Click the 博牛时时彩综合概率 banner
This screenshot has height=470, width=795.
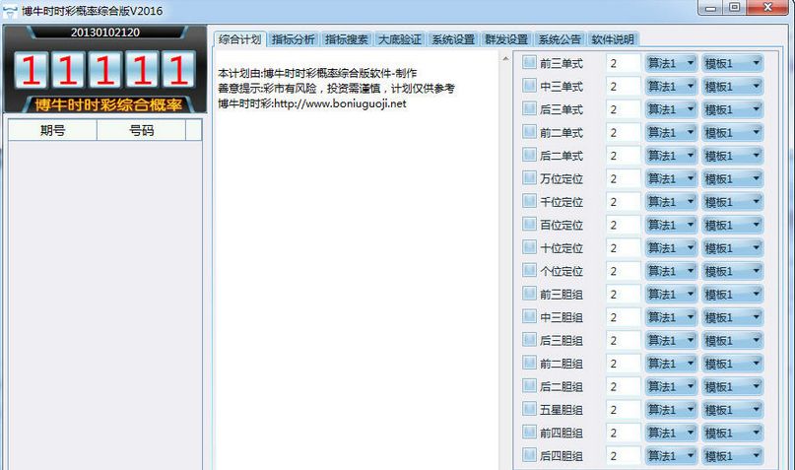click(x=108, y=105)
